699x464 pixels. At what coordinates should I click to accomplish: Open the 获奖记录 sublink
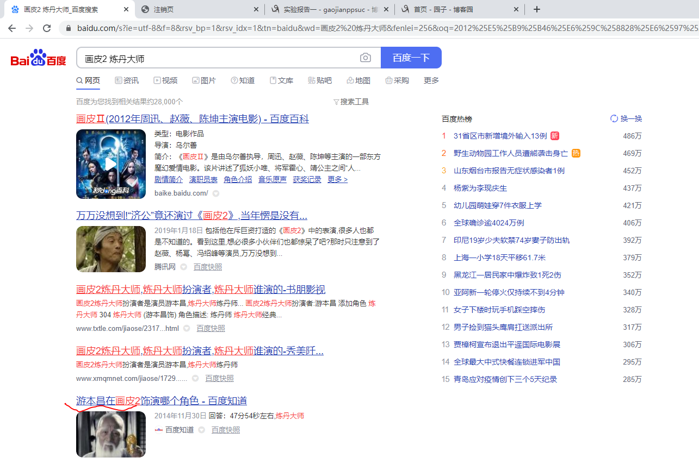[x=307, y=179]
